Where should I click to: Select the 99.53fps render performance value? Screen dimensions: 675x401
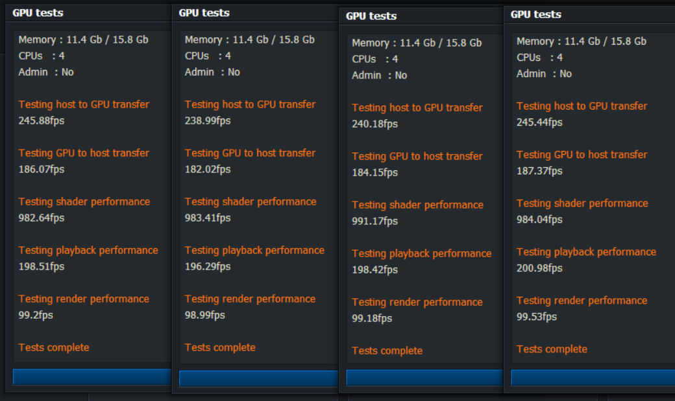(x=537, y=317)
